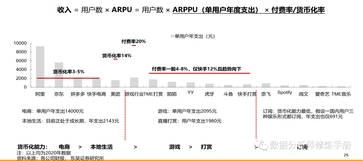Screen dimensions: 363x161
Task: Click the page number 26
Action: pos(346,155)
